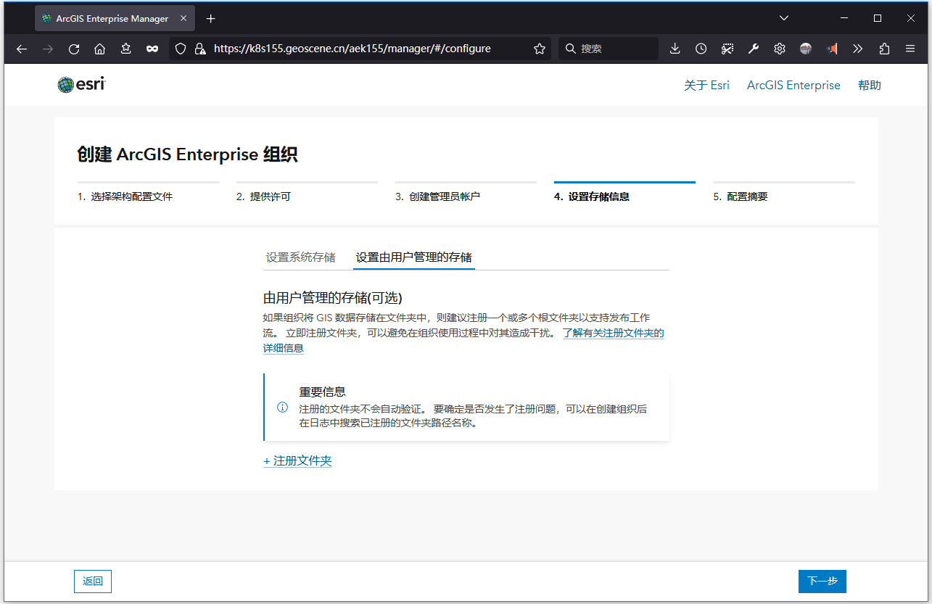This screenshot has height=604, width=932.
Task: Open the developer tools wrench icon
Action: pyautogui.click(x=754, y=49)
